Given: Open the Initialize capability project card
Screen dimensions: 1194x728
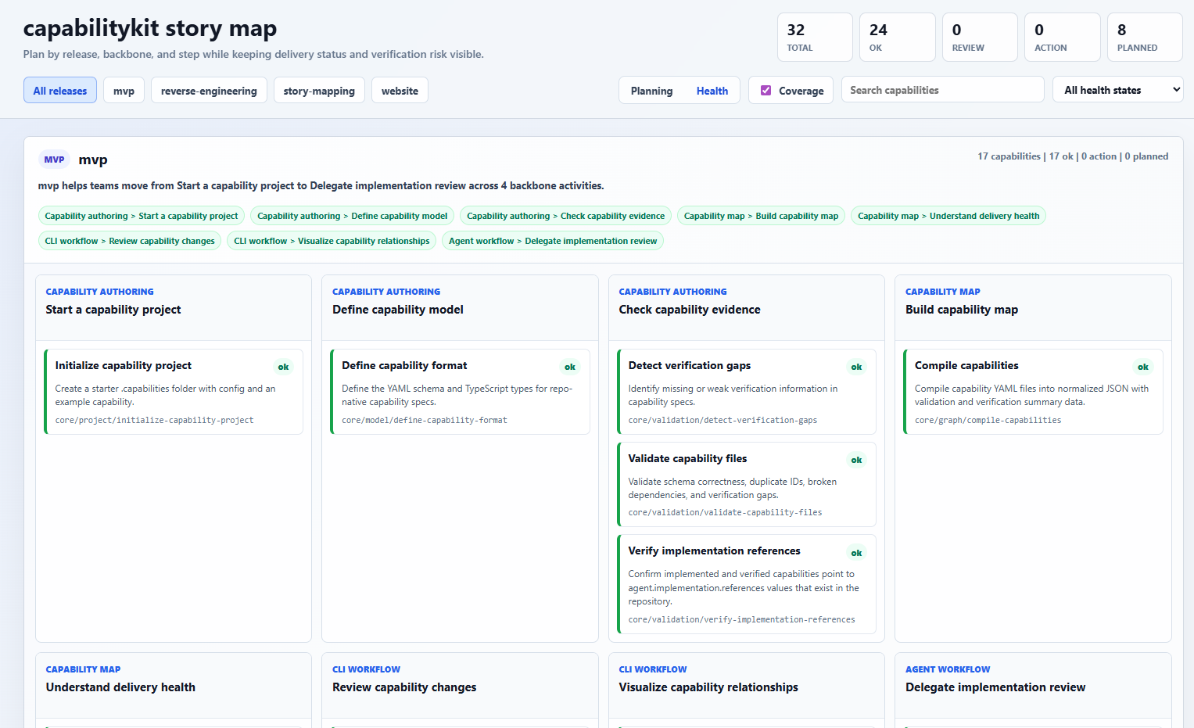Looking at the screenshot, I should (x=174, y=392).
